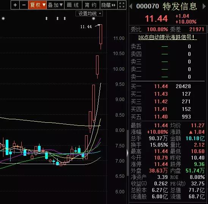
Task: Click the +10.00% change in header
Action: tap(186, 22)
